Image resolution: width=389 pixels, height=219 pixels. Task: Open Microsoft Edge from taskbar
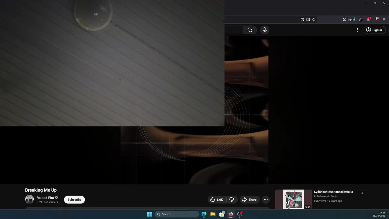point(204,214)
